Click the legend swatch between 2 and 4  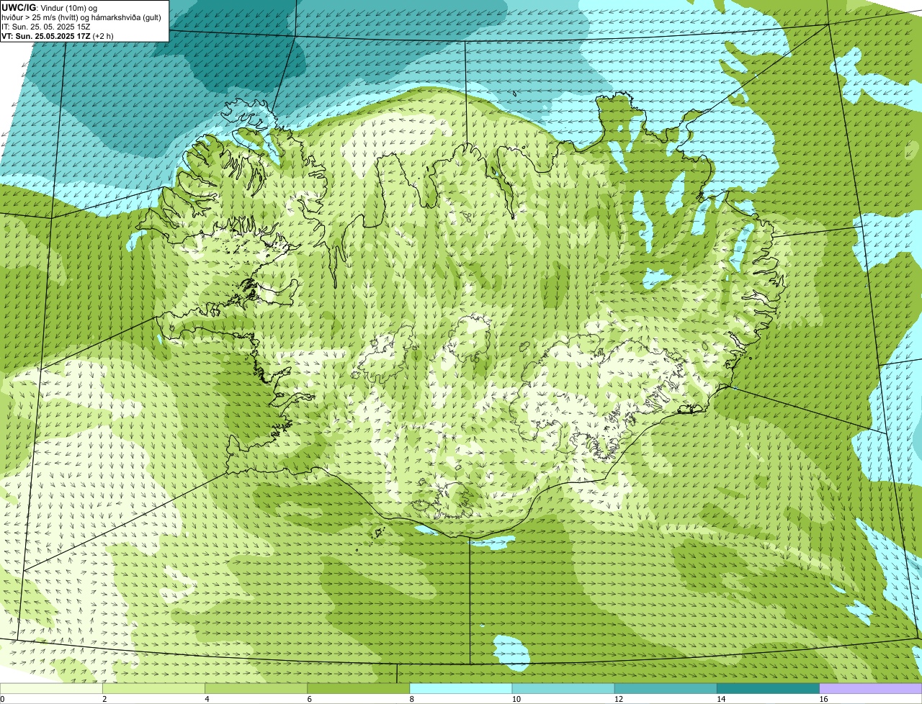click(153, 689)
